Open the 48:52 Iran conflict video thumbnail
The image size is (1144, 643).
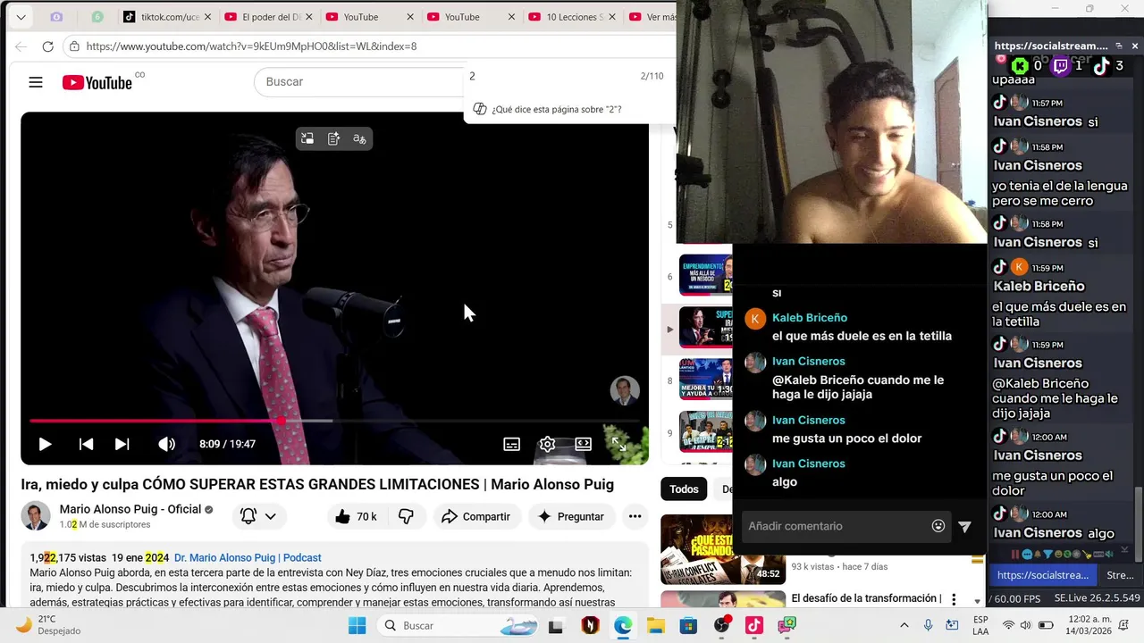click(722, 549)
